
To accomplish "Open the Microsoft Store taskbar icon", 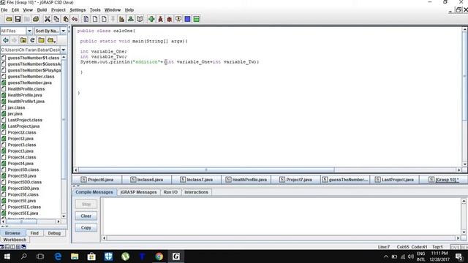I will point(91,256).
